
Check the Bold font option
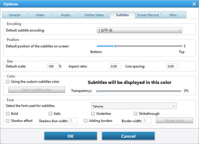pyautogui.click(x=8, y=114)
